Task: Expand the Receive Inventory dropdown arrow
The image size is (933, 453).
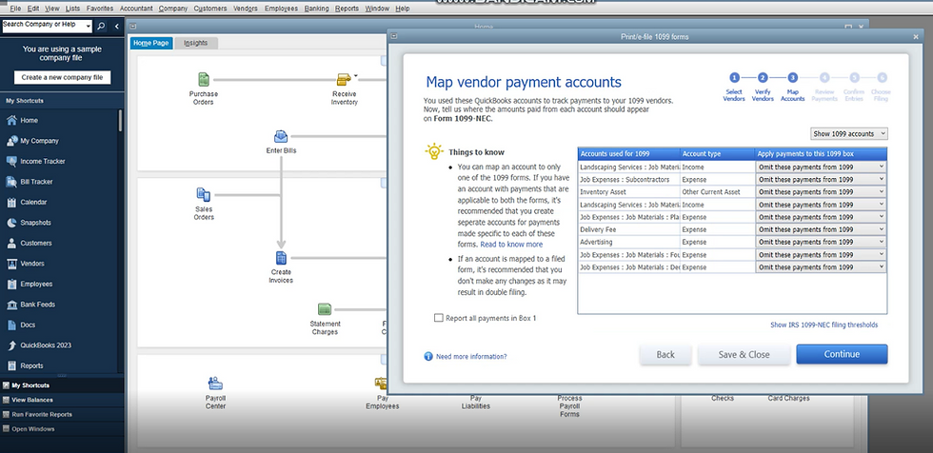Action: click(x=356, y=75)
